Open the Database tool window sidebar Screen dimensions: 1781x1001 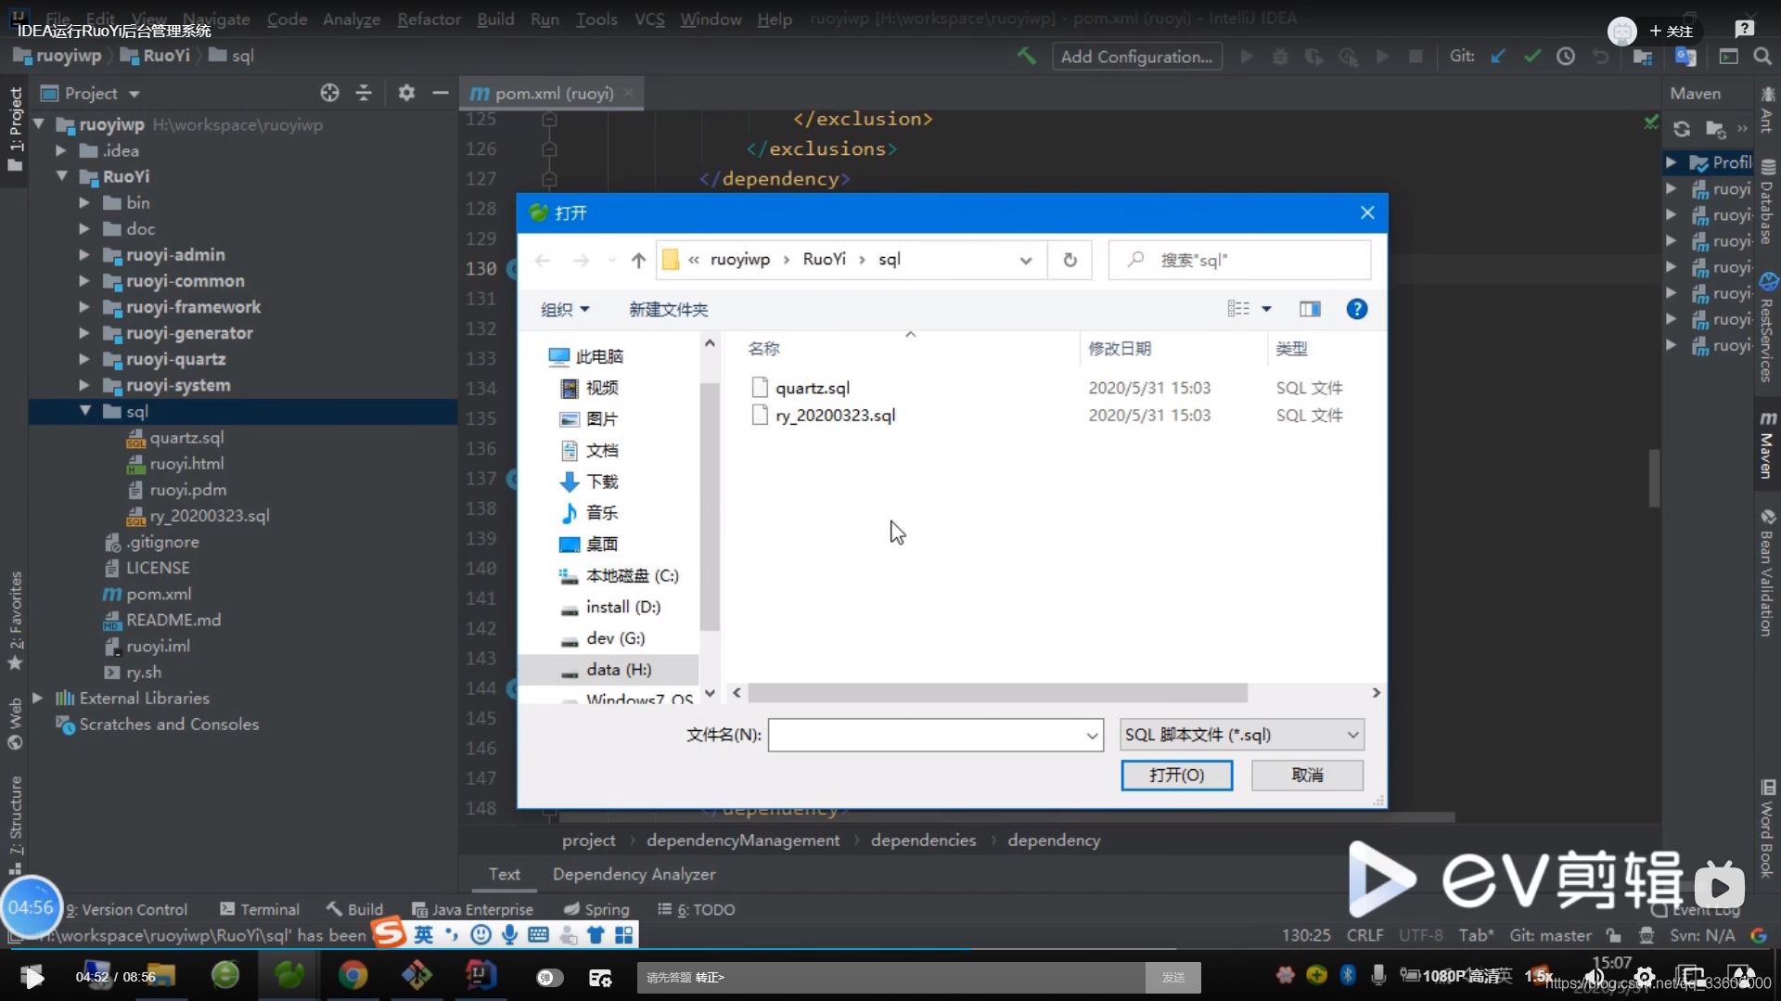(1767, 201)
